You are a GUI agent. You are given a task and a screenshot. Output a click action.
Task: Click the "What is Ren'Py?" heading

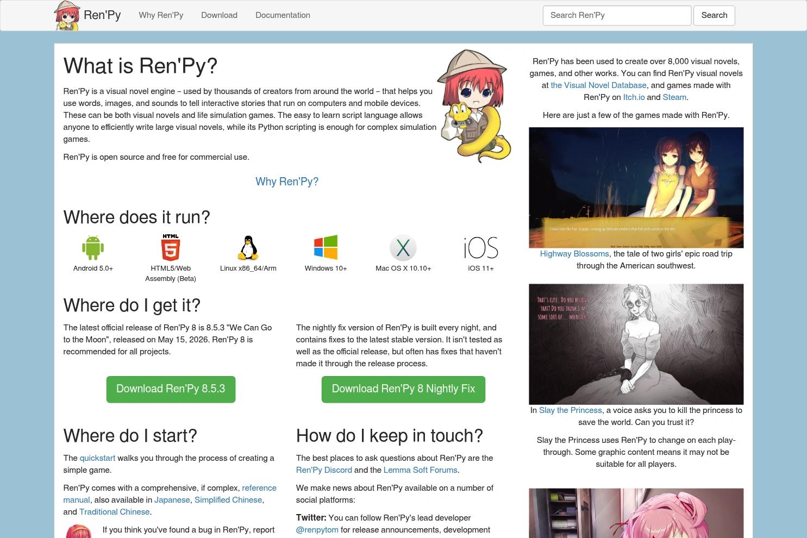tap(140, 66)
